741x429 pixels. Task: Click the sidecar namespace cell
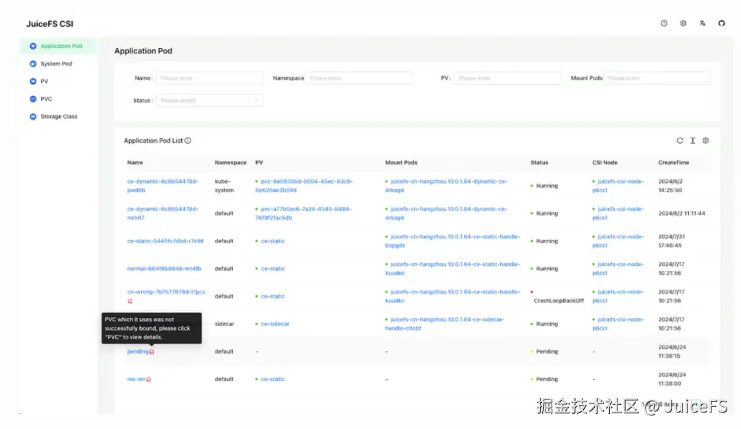tap(224, 323)
